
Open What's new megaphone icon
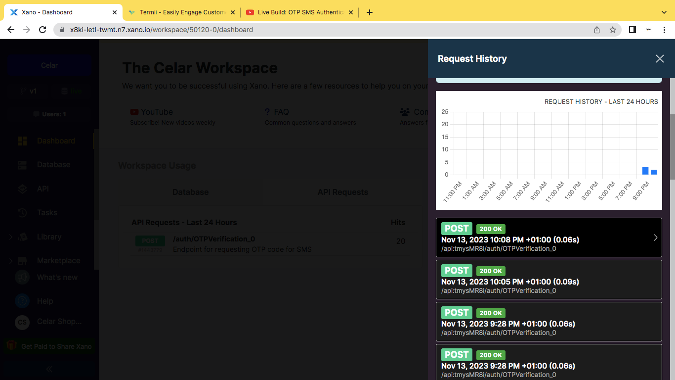22,277
